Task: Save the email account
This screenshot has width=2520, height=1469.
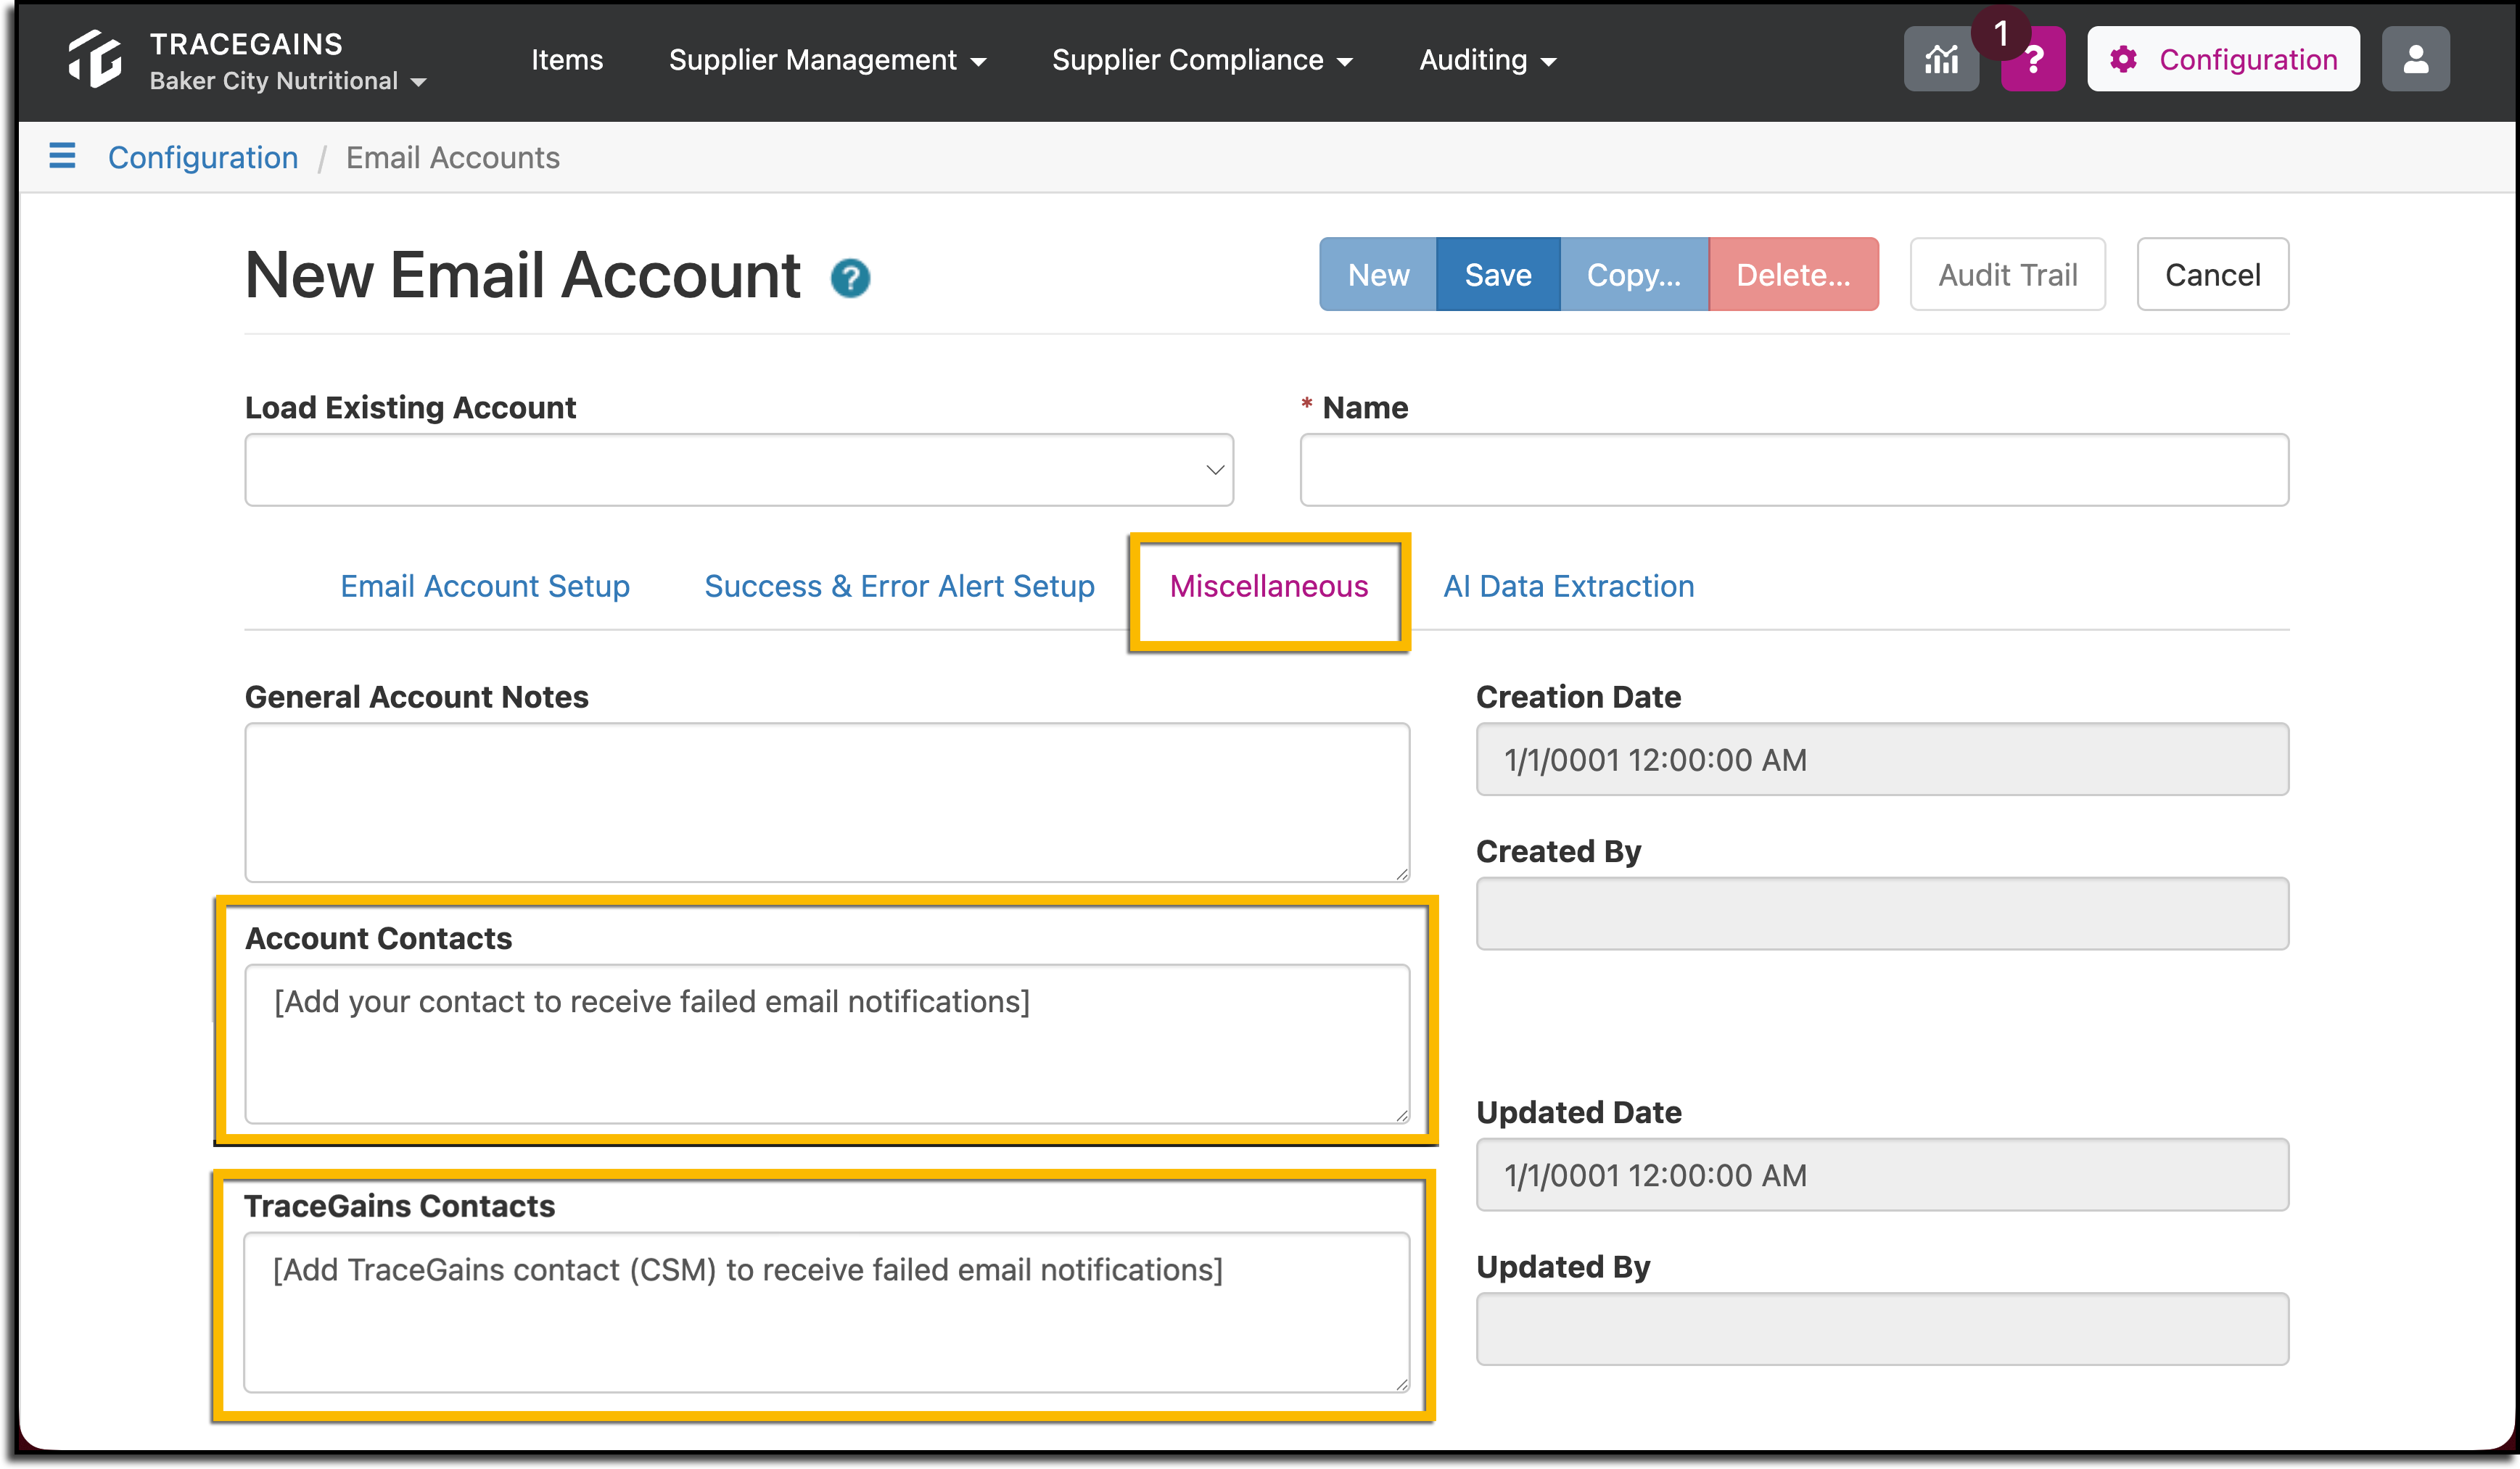Action: click(x=1498, y=274)
